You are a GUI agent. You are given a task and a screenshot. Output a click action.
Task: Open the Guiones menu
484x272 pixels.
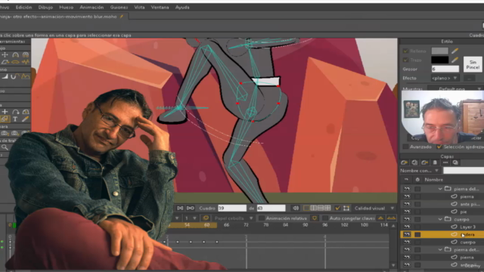point(119,7)
